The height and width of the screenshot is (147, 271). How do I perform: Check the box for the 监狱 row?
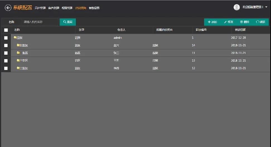tap(6, 38)
